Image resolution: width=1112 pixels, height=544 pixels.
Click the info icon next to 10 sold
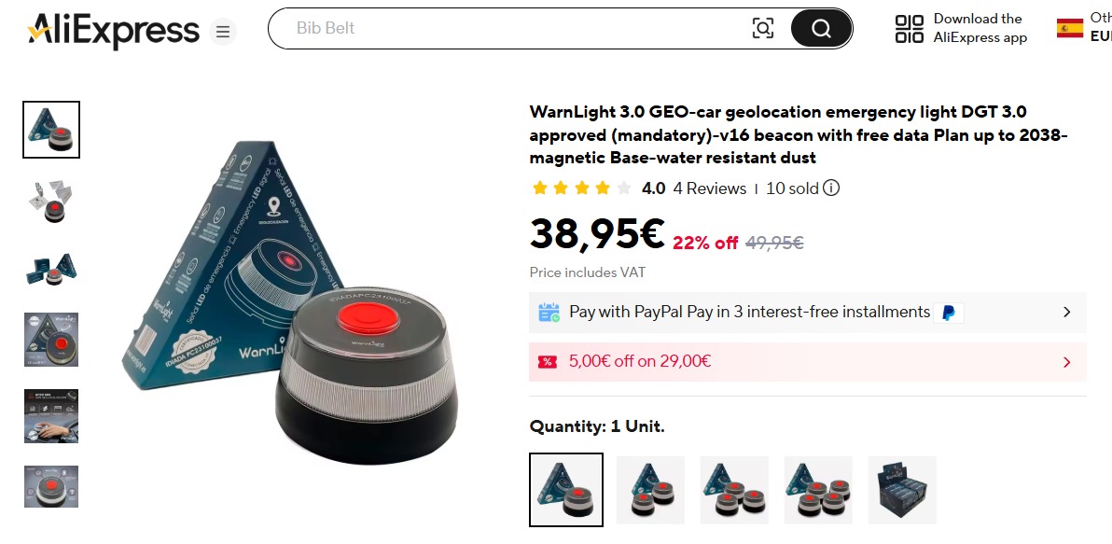click(831, 188)
